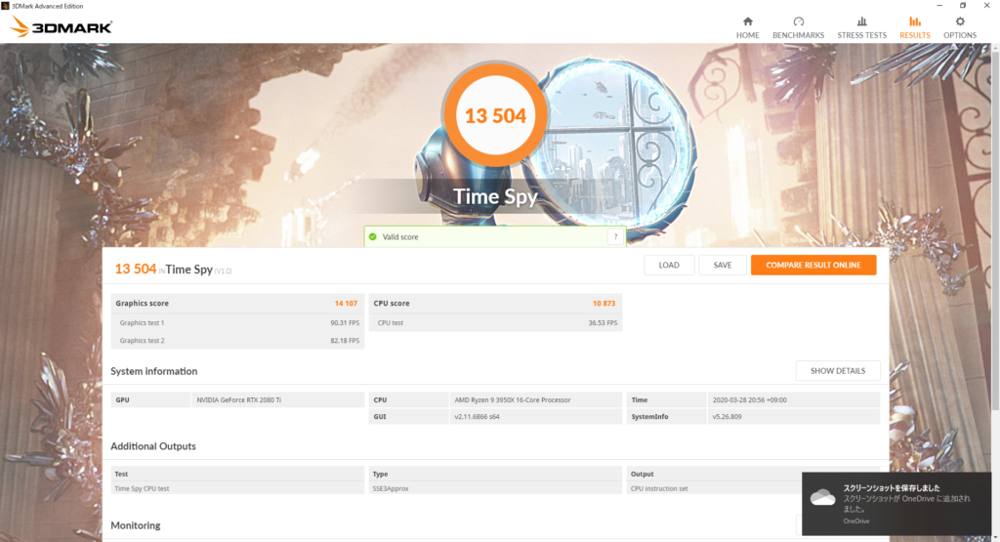Go to HOME menu label
This screenshot has width=1000, height=542.
point(747,35)
